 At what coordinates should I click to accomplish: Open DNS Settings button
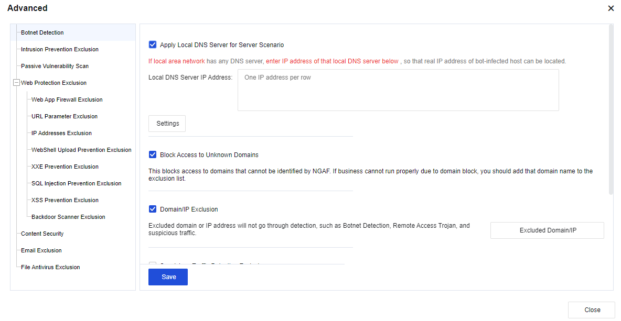pyautogui.click(x=167, y=124)
